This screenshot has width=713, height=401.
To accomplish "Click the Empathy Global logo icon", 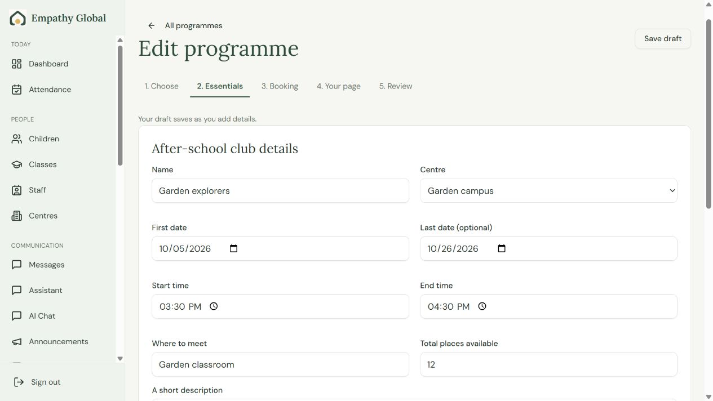I will point(18,19).
